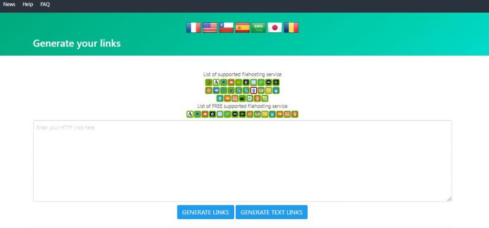Click the sound-wave play icon in supported list
489x228 pixels.
pyautogui.click(x=276, y=83)
